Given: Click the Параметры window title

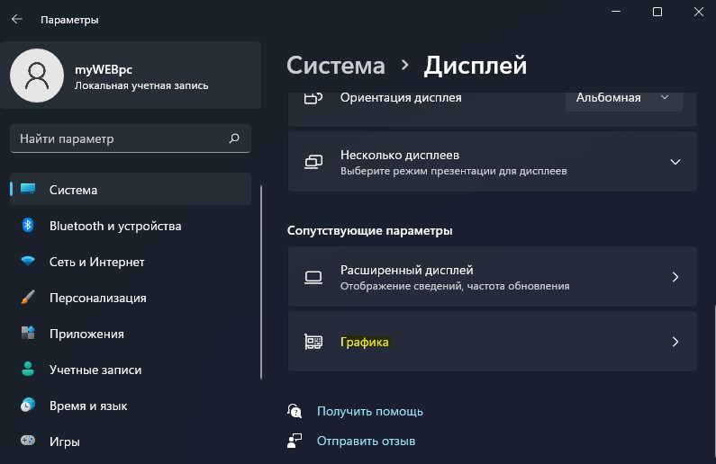Looking at the screenshot, I should pos(69,20).
